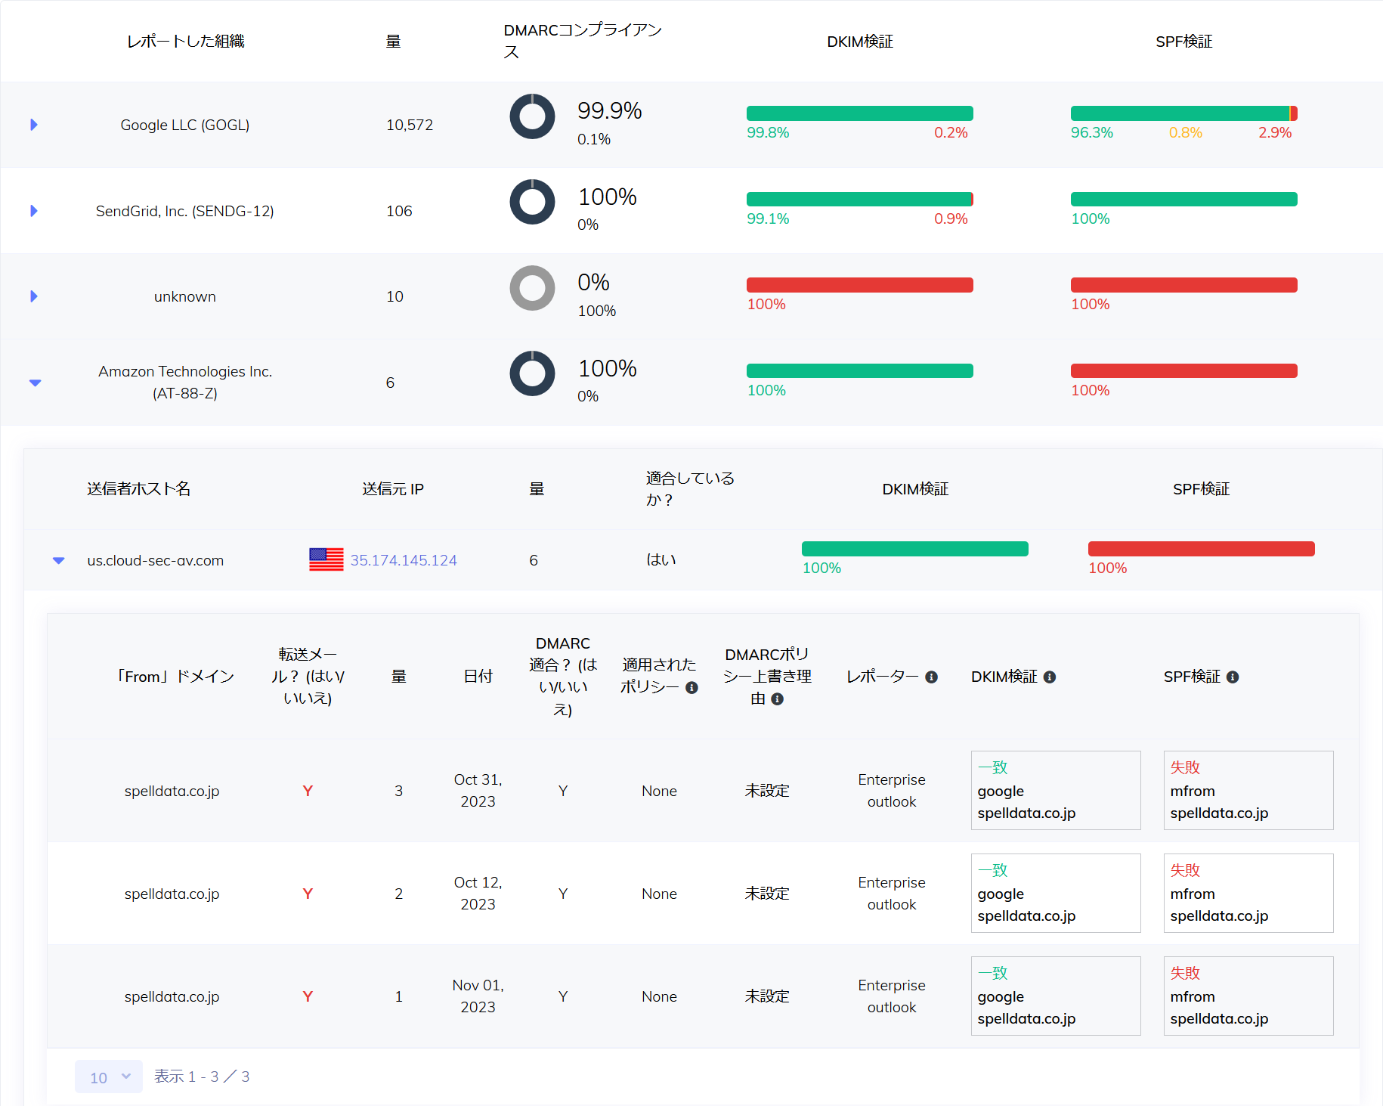Click the 転送メール？ column header
This screenshot has height=1106, width=1383.
(308, 676)
